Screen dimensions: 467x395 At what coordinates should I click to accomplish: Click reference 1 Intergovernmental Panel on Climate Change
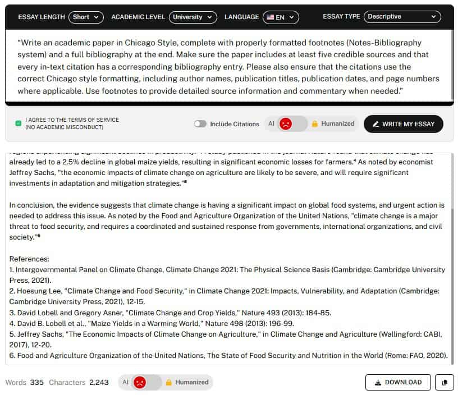(227, 275)
